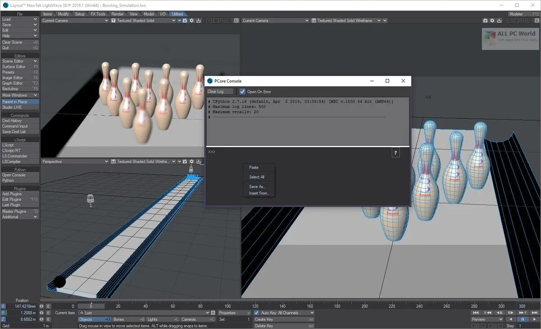541x329 pixels.
Task: Toggle Open On Error checkbox
Action: (243, 91)
